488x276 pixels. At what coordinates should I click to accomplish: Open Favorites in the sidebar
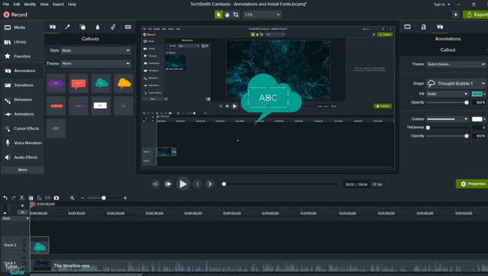(22, 56)
